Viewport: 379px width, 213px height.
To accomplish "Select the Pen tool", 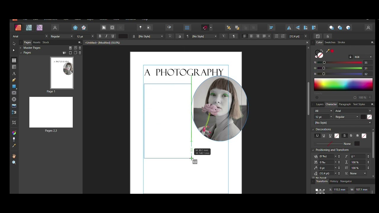I will click(14, 80).
